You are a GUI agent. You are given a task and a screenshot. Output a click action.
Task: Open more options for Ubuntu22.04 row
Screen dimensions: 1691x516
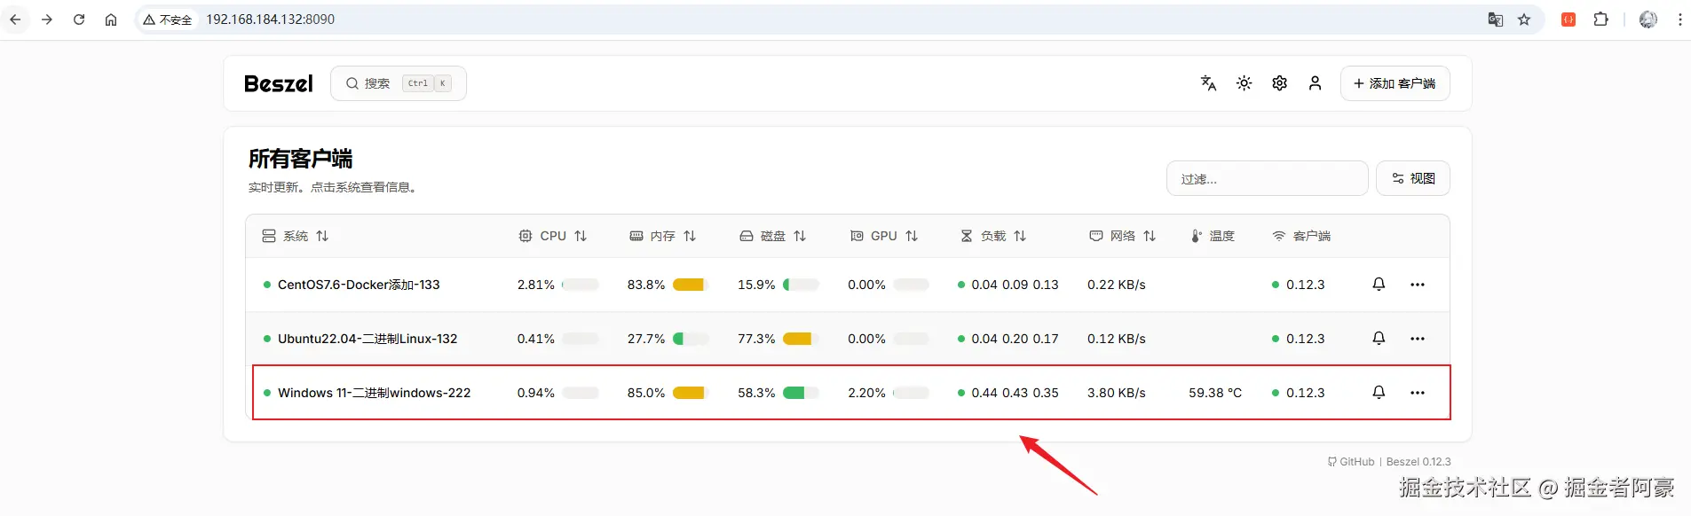1418,339
